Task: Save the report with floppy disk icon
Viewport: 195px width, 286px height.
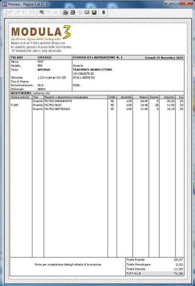Action: pos(94,12)
